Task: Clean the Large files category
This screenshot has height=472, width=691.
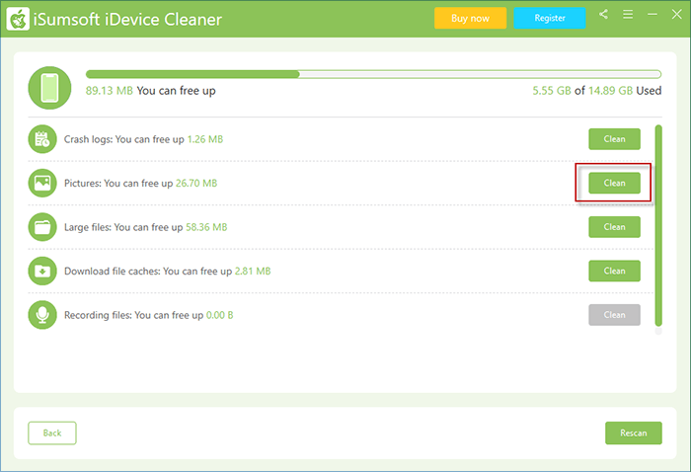Action: coord(614,227)
